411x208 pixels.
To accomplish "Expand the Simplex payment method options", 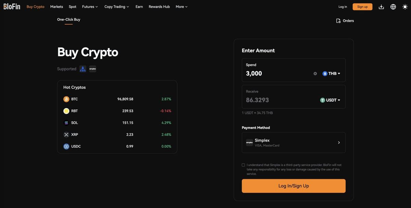I will 339,143.
